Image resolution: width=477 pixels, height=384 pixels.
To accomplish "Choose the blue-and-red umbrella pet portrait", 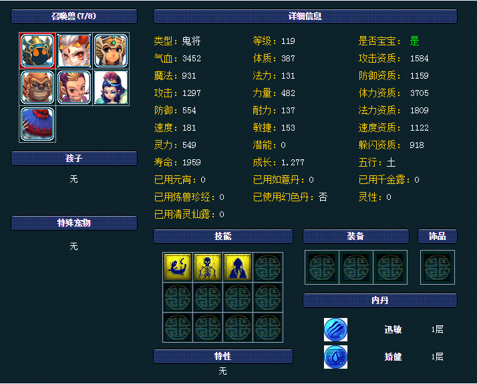I will click(x=37, y=124).
